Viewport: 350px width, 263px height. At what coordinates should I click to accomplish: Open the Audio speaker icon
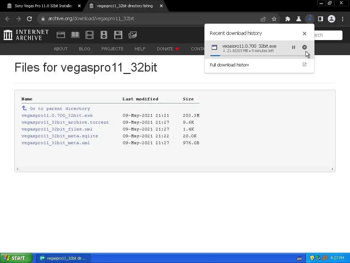click(x=104, y=35)
